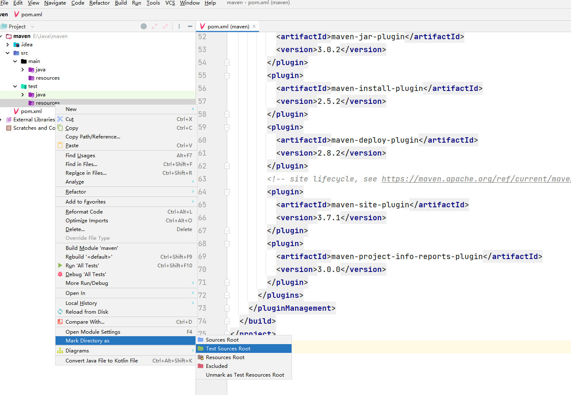The image size is (571, 395).
Task: Click the Copy icon in the context menu
Action: (60, 128)
